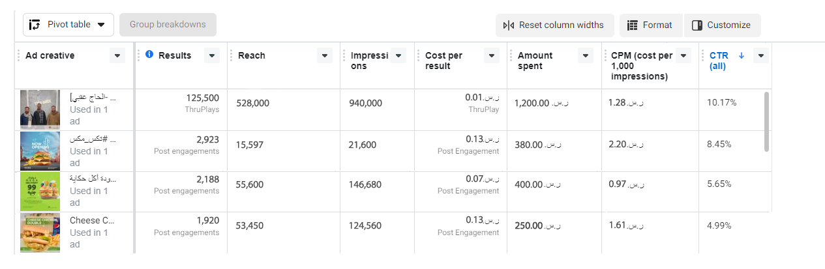Open the Pivot table dropdown

[x=101, y=25]
